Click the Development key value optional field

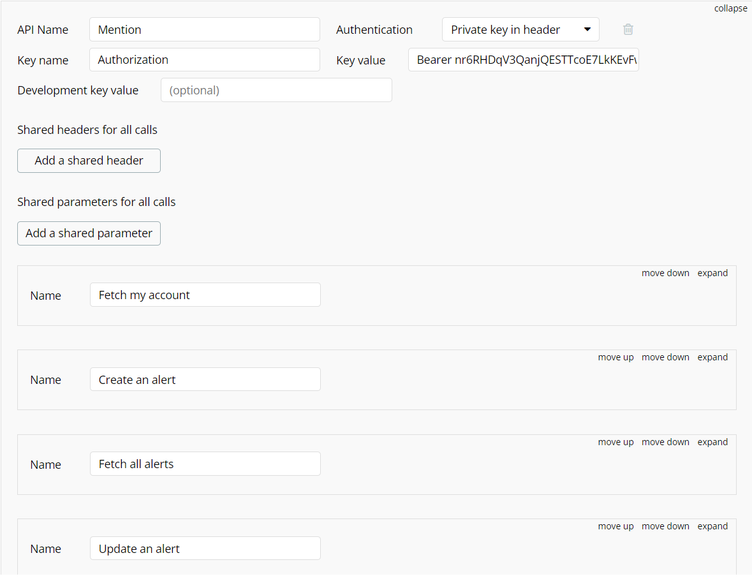click(276, 90)
